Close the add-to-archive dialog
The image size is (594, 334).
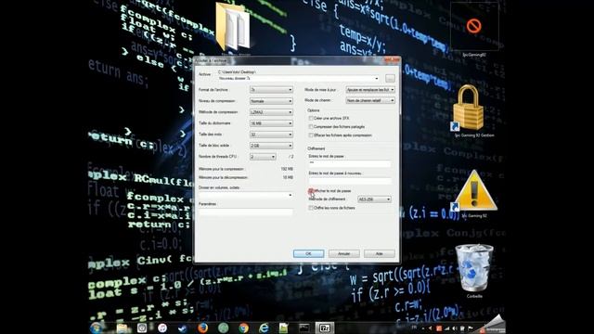[392, 60]
